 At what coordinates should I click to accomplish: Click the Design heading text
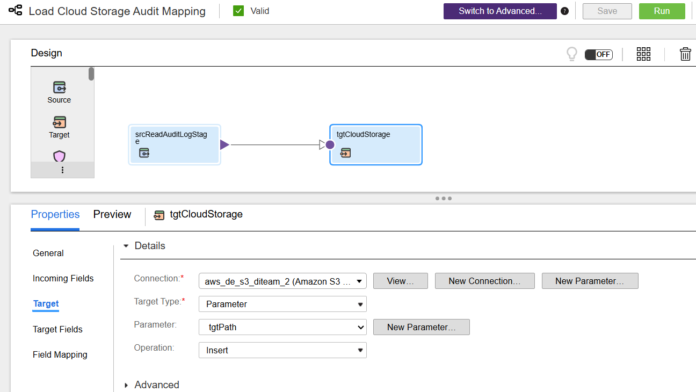pyautogui.click(x=47, y=53)
